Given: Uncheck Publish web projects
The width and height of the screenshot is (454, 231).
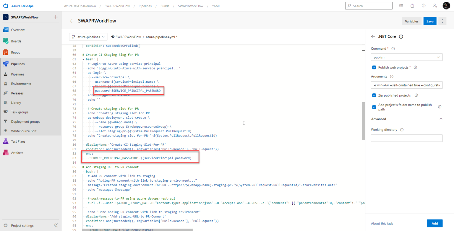Looking at the screenshot, I should click(374, 67).
